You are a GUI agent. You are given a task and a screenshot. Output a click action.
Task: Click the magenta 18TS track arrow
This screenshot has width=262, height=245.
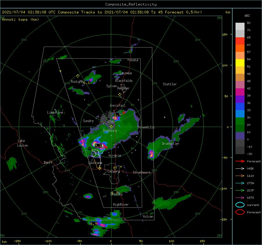[240, 198]
